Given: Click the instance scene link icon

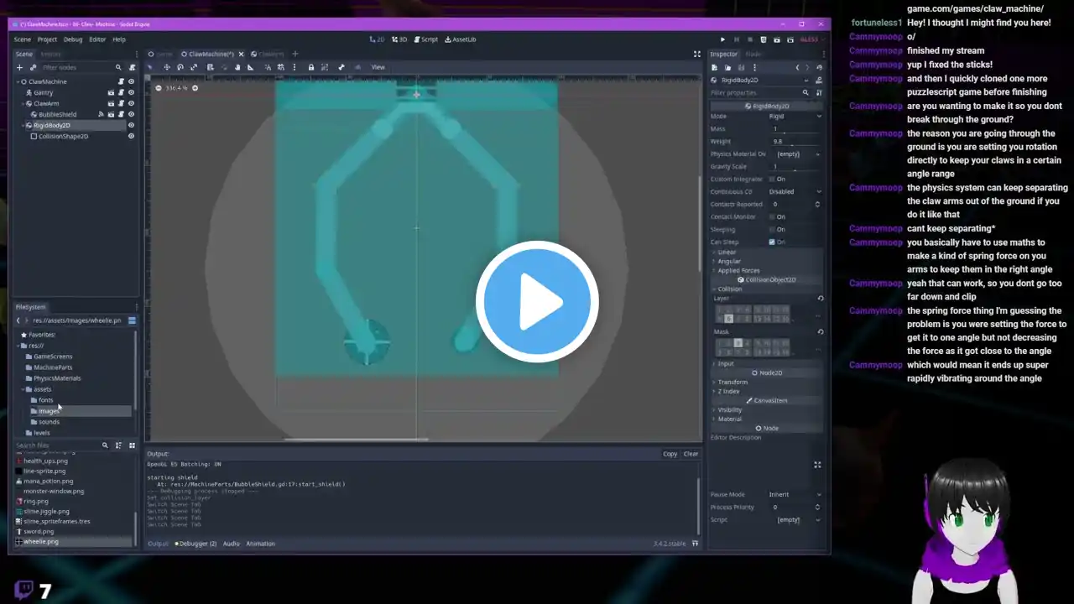Looking at the screenshot, I should pos(33,67).
